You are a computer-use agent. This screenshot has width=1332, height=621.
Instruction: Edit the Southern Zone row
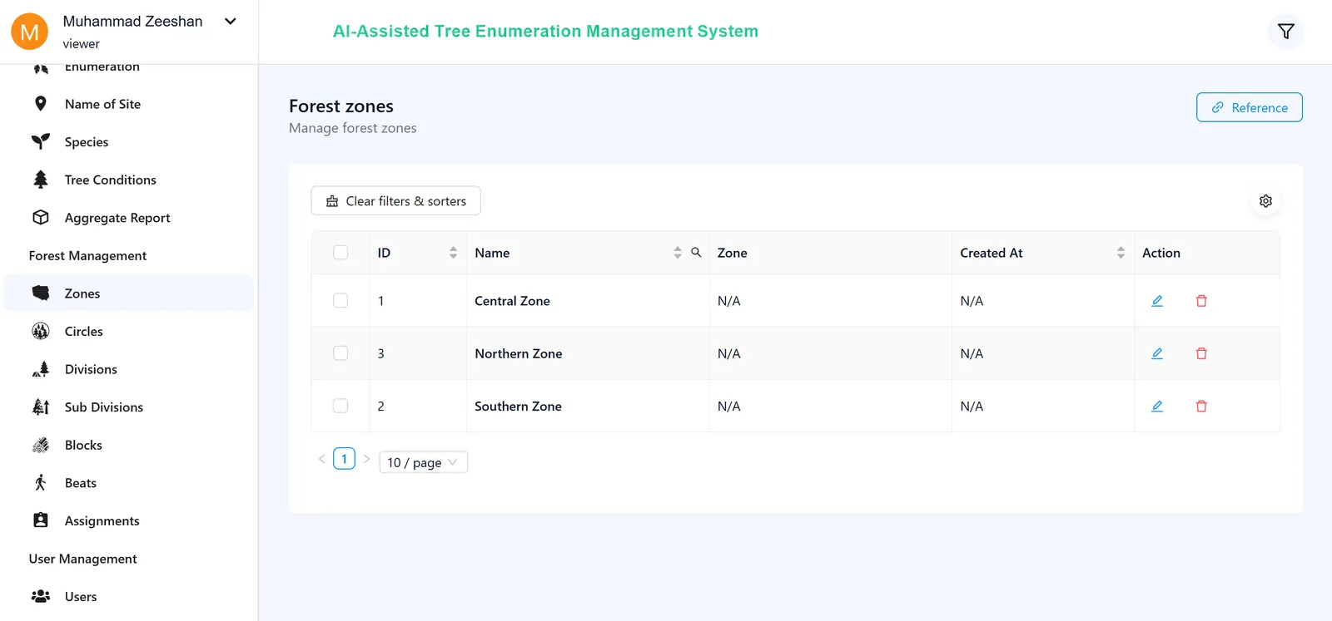1156,407
